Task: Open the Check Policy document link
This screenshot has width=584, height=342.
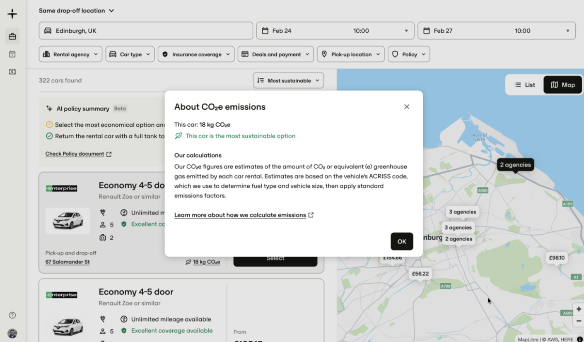Action: (78, 154)
